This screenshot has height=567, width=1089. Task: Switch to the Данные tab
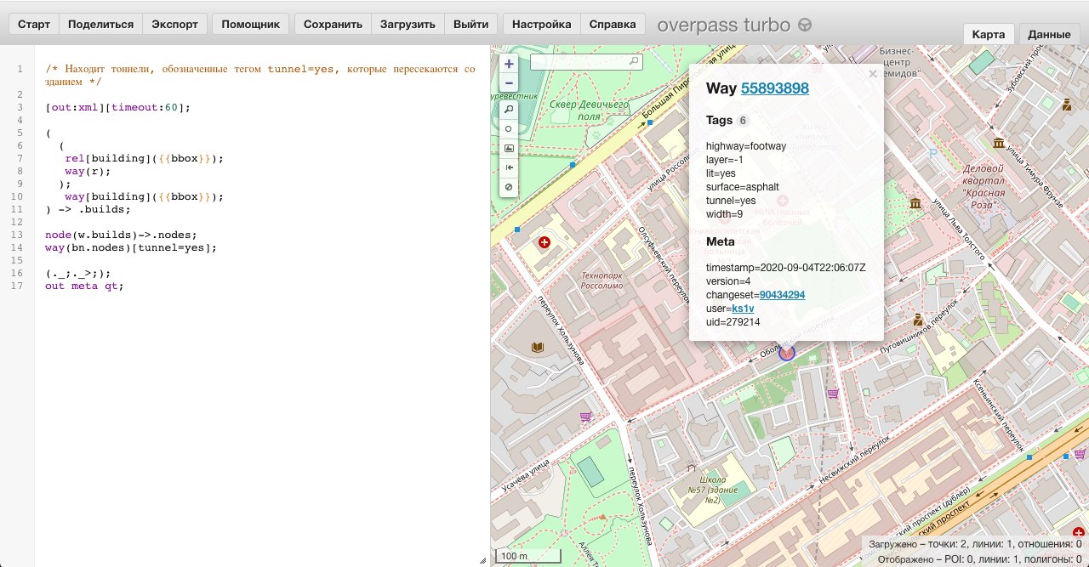[1049, 35]
